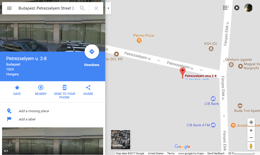Open the Google apps grid
Viewport: 260px width, 155px height.
pos(225,8)
